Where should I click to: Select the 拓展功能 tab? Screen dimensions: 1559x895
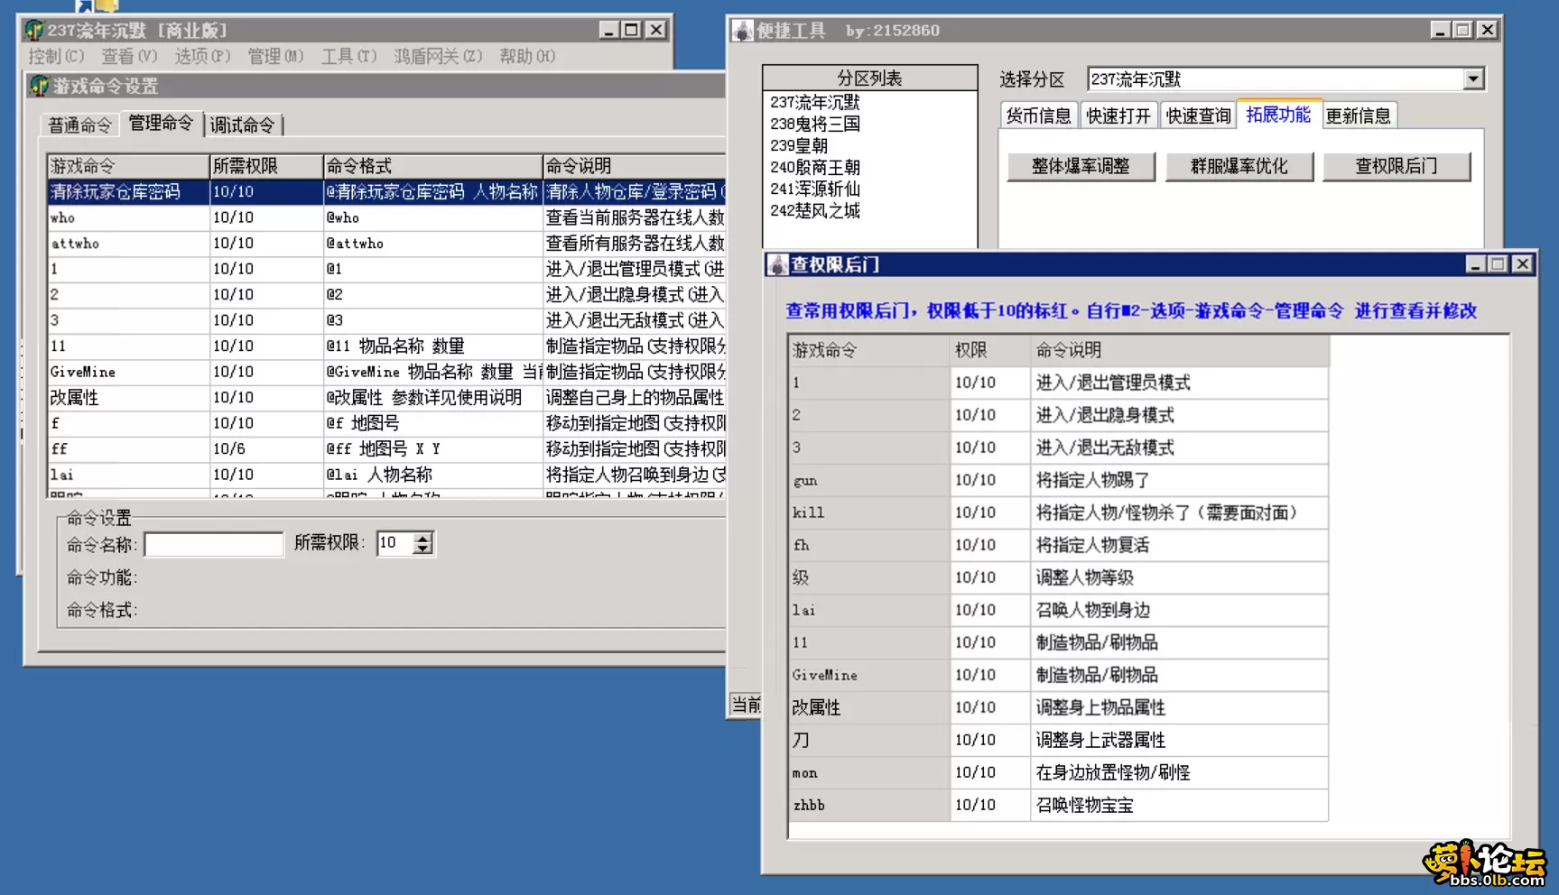tap(1278, 114)
